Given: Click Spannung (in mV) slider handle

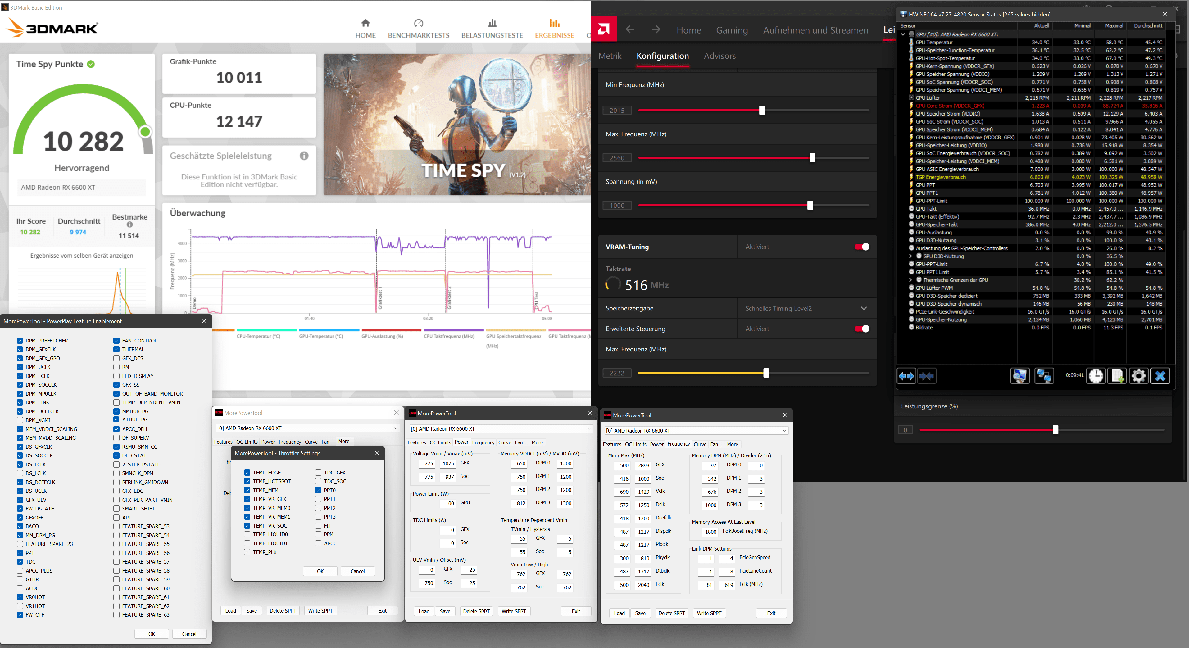Looking at the screenshot, I should point(810,205).
